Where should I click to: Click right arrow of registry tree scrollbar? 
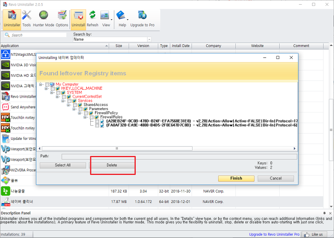click(294, 149)
